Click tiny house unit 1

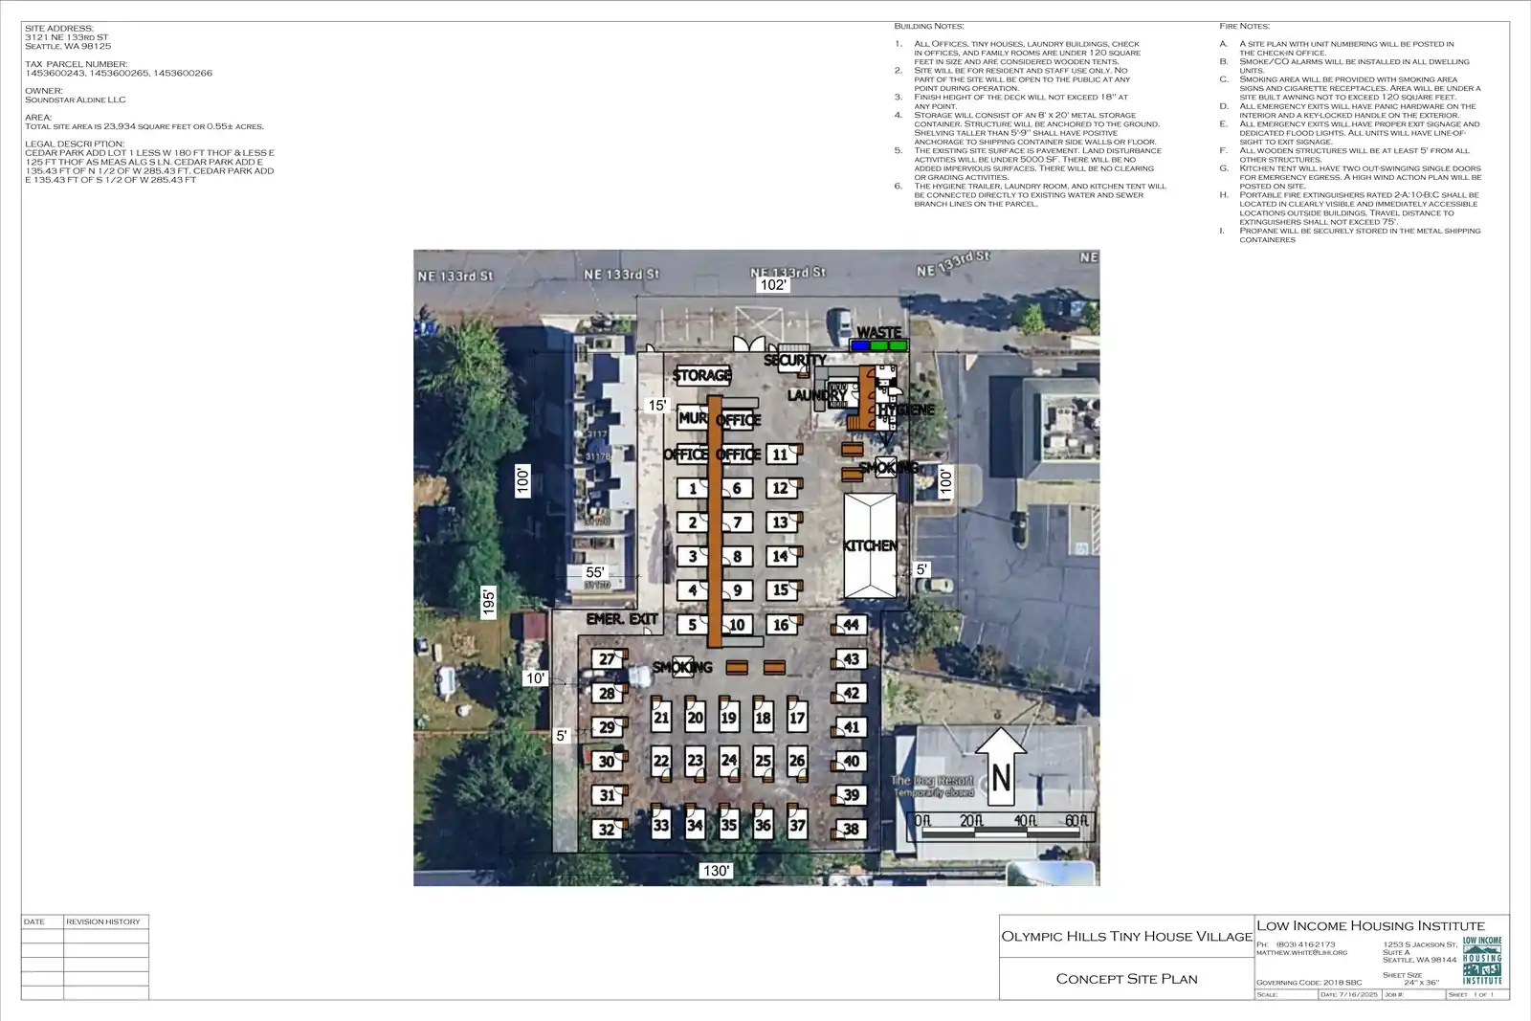[x=693, y=489]
